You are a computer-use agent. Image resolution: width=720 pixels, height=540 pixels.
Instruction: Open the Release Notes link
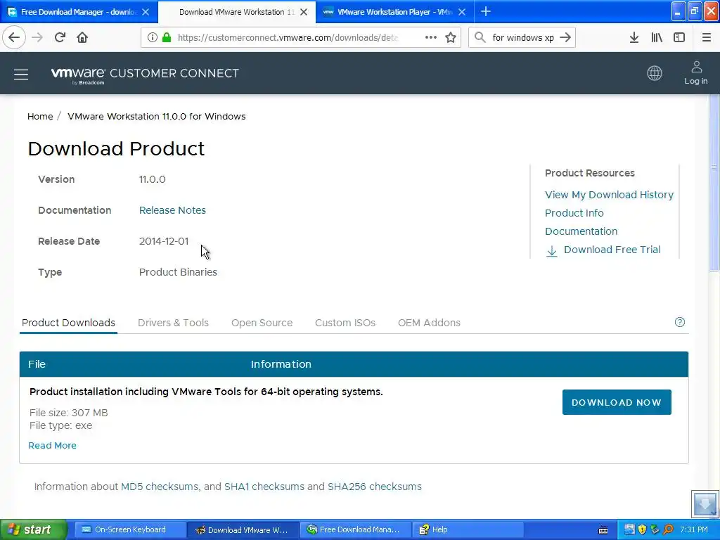[172, 210]
